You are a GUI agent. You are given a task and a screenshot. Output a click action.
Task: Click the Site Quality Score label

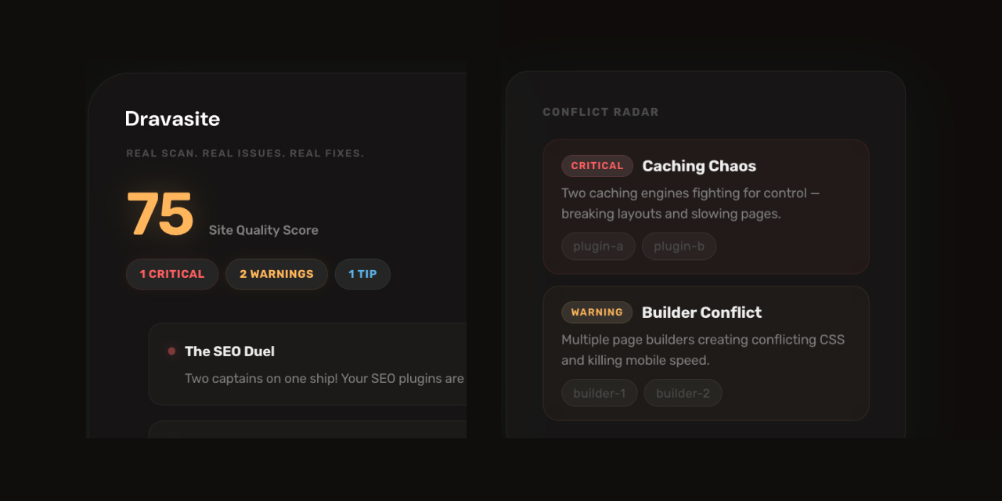pyautogui.click(x=263, y=230)
